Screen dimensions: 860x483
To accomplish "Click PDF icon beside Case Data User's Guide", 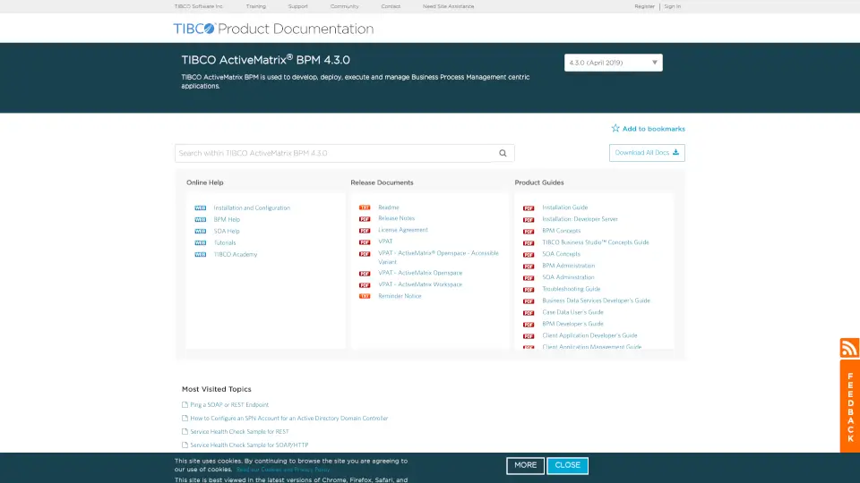I will [529, 313].
